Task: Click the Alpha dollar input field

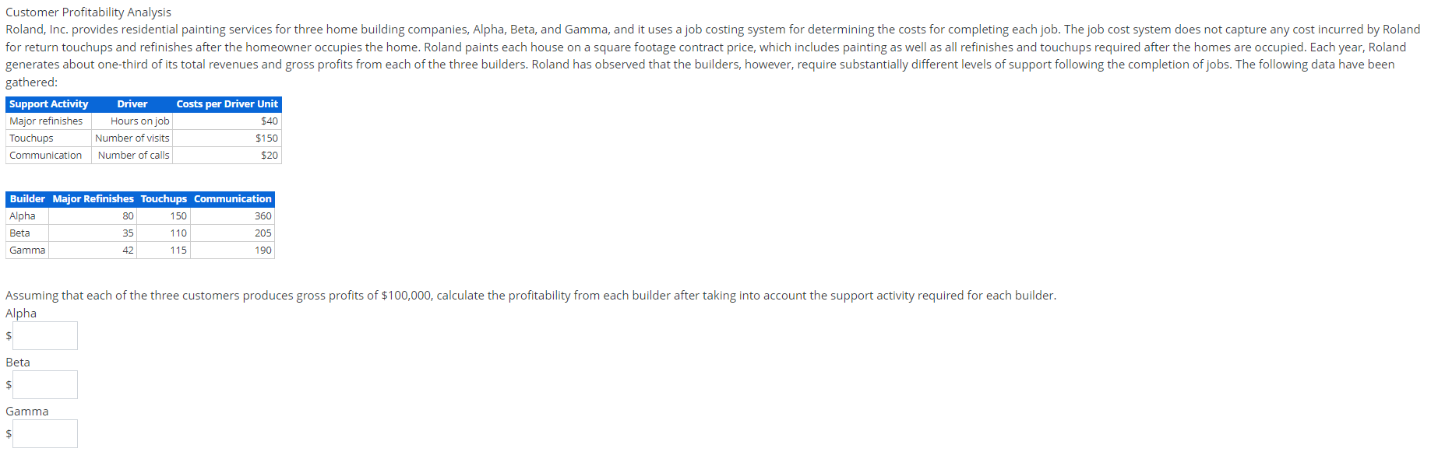Action: [44, 335]
